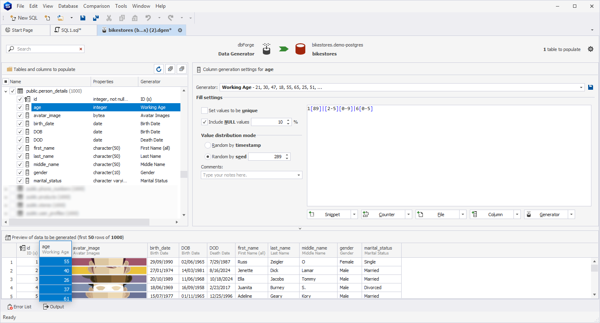Click the Generator insert button
The height and width of the screenshot is (323, 600).
click(546, 215)
